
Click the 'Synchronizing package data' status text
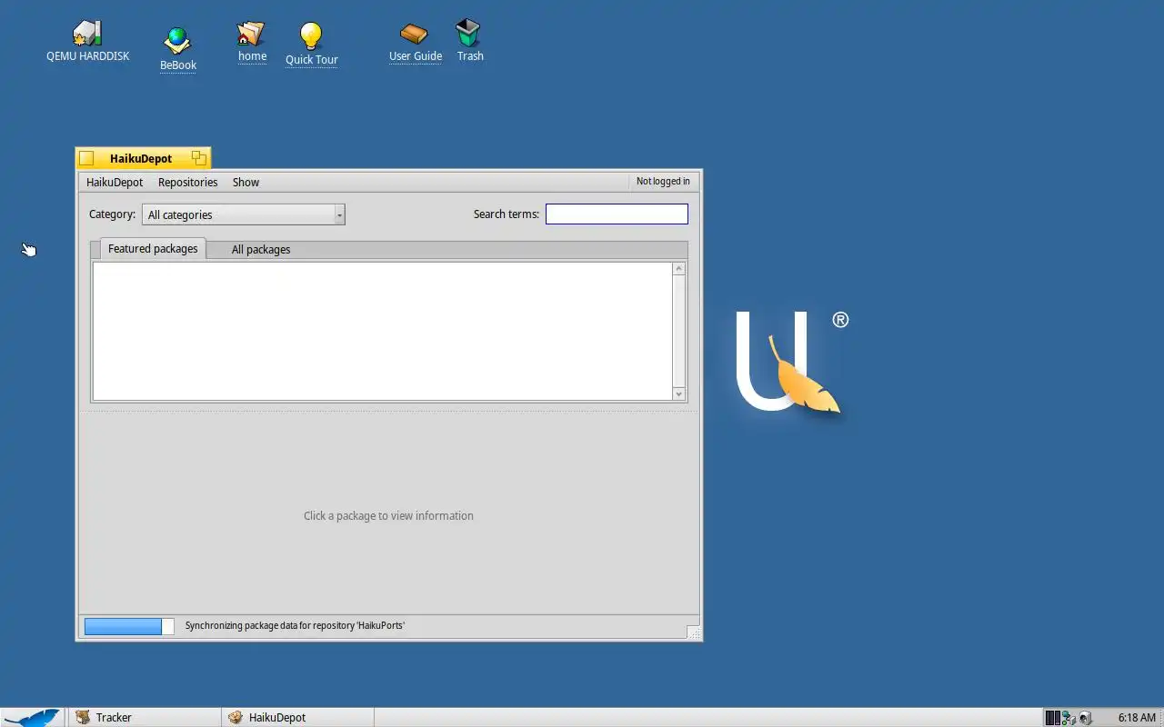tap(295, 625)
